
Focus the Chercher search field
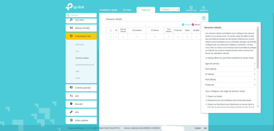click(x=81, y=15)
